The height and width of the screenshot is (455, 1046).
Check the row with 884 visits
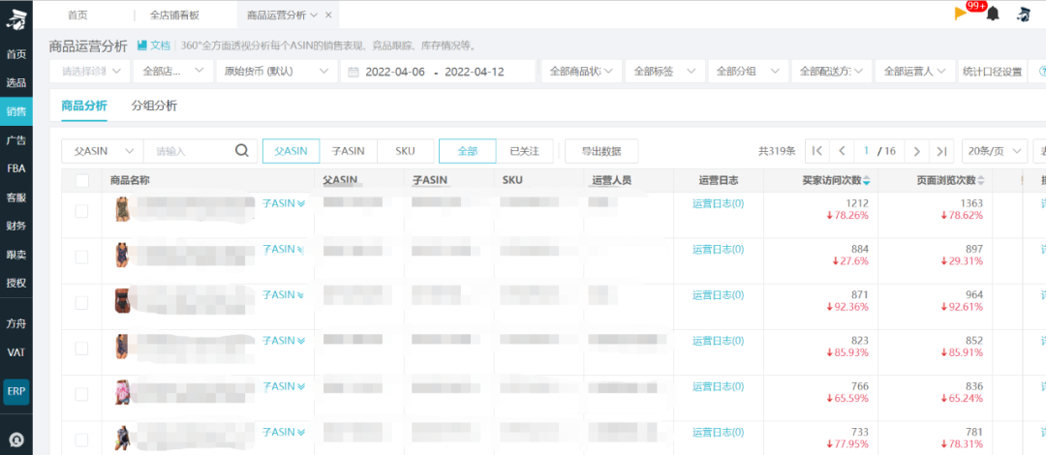[x=81, y=257]
